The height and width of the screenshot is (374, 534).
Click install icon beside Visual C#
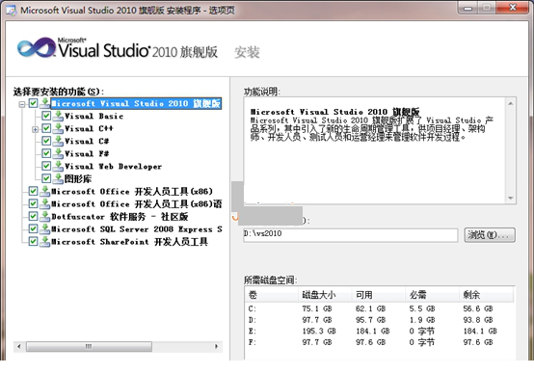click(58, 141)
